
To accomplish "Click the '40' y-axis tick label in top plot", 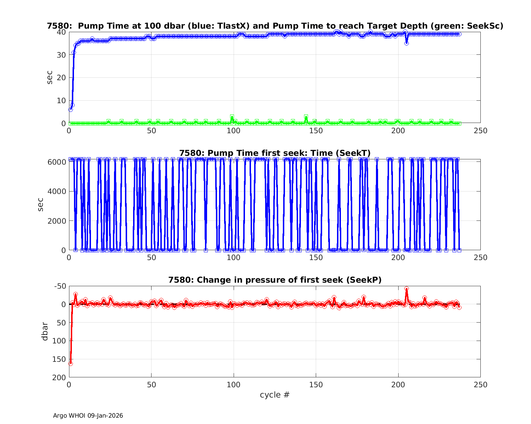I will (x=61, y=32).
